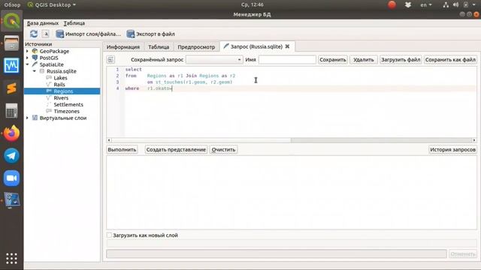Open the Dropbox tray icon
481x270 pixels.
tap(407, 4)
